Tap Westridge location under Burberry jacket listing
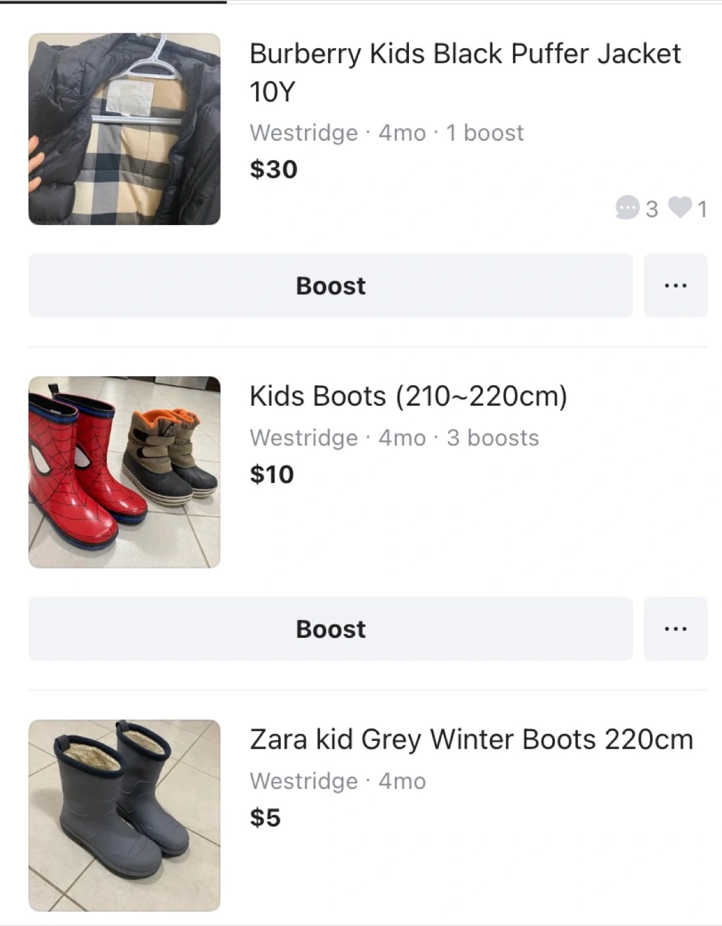This screenshot has width=722, height=926. coord(303,132)
